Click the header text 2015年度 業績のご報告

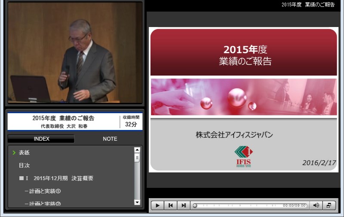(x=308, y=5)
